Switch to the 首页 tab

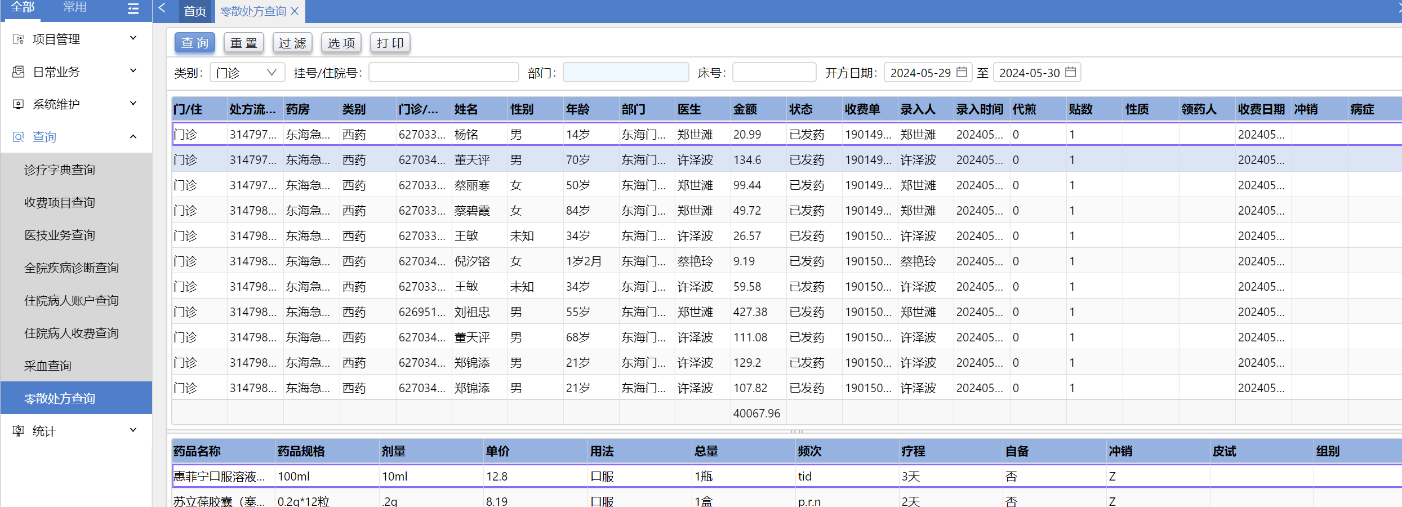[195, 11]
